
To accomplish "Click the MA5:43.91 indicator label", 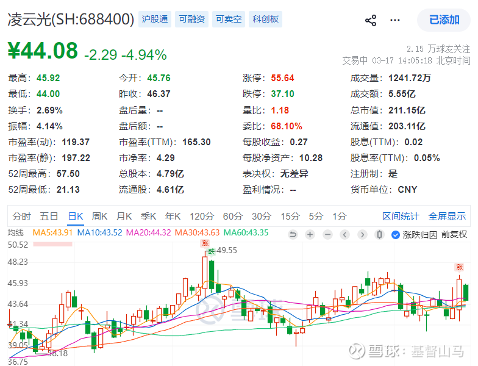I will pos(52,233).
